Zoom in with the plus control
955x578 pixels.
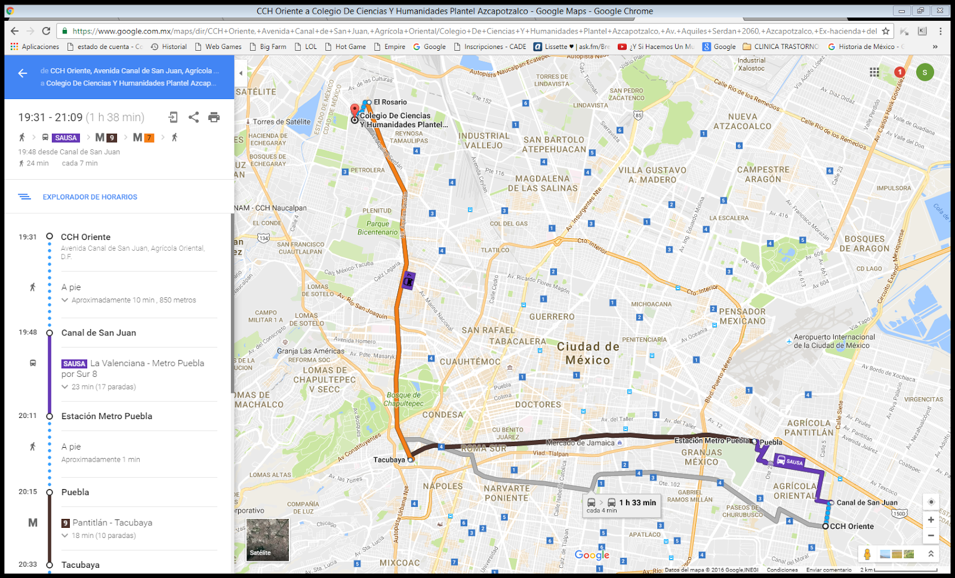(x=931, y=519)
